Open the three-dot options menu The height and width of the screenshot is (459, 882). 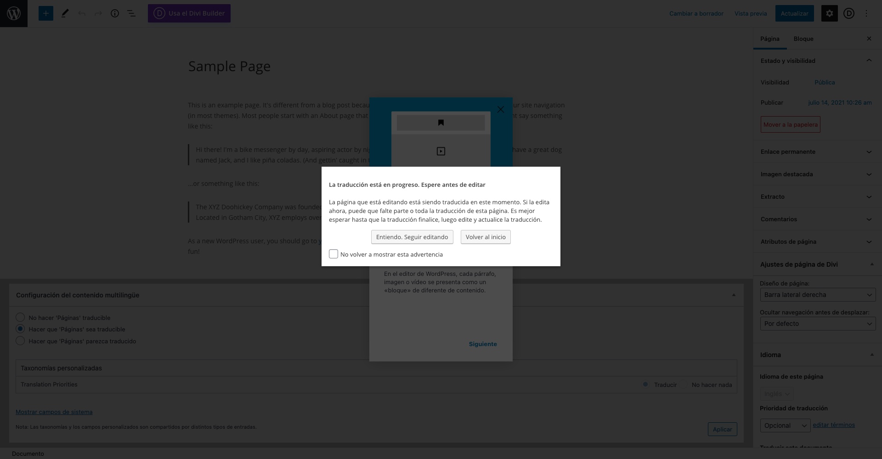(866, 13)
